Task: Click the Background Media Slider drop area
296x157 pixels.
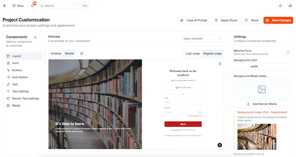Action: [262, 89]
